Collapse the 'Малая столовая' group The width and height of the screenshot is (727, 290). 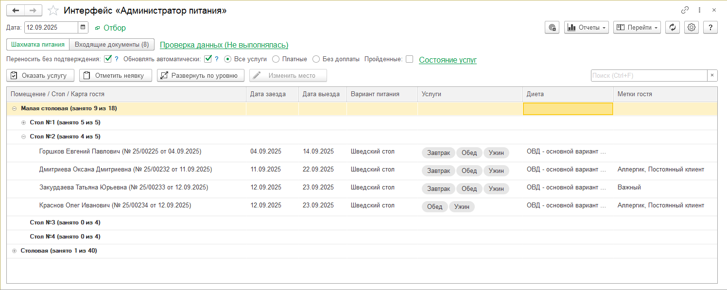click(14, 108)
